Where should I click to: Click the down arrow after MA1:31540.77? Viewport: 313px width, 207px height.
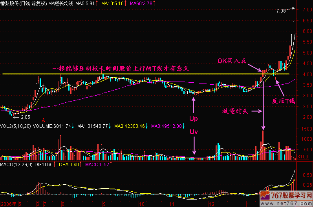(x=109, y=126)
